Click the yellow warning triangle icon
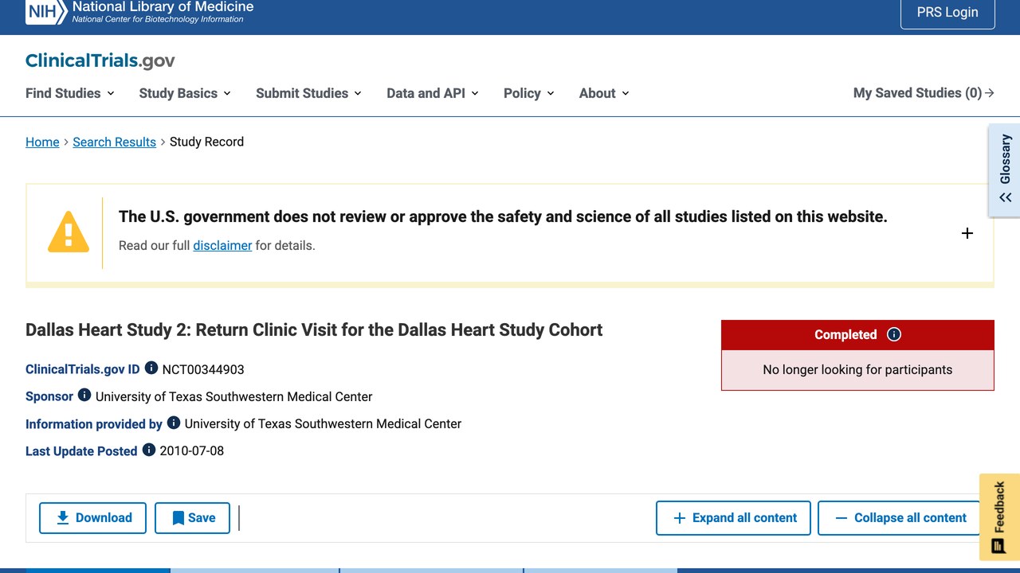Screen dimensions: 1020x573 coord(69,232)
